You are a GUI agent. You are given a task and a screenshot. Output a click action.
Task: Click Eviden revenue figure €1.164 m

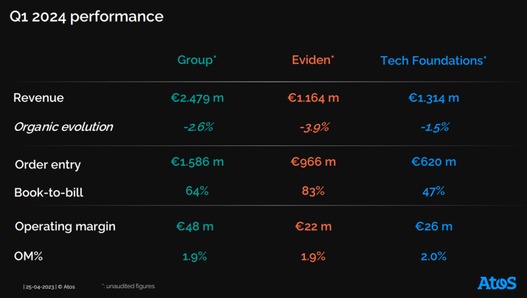coord(313,98)
